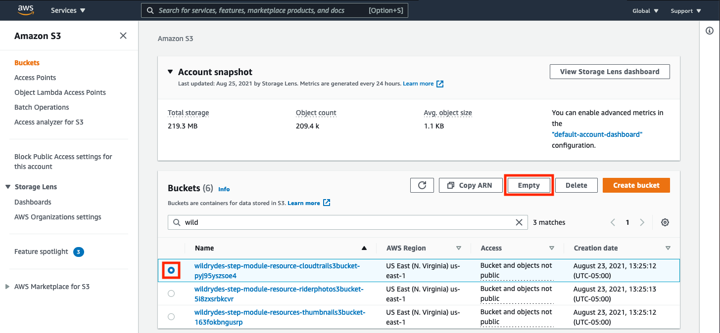Select page 1 in pagination
The height and width of the screenshot is (333, 720).
tap(627, 222)
